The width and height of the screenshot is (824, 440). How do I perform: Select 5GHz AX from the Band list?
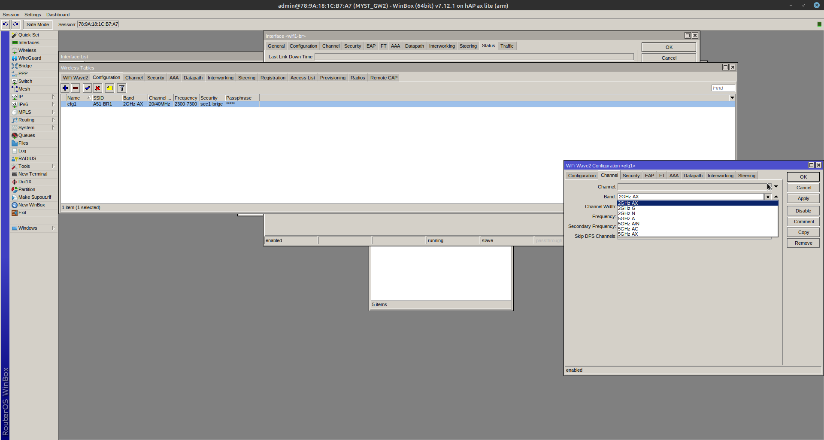(628, 234)
